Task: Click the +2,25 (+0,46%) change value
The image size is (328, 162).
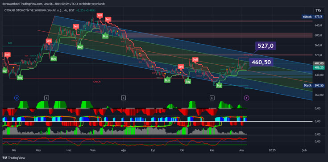Action: (x=86, y=10)
